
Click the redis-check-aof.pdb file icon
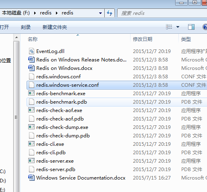31,118
